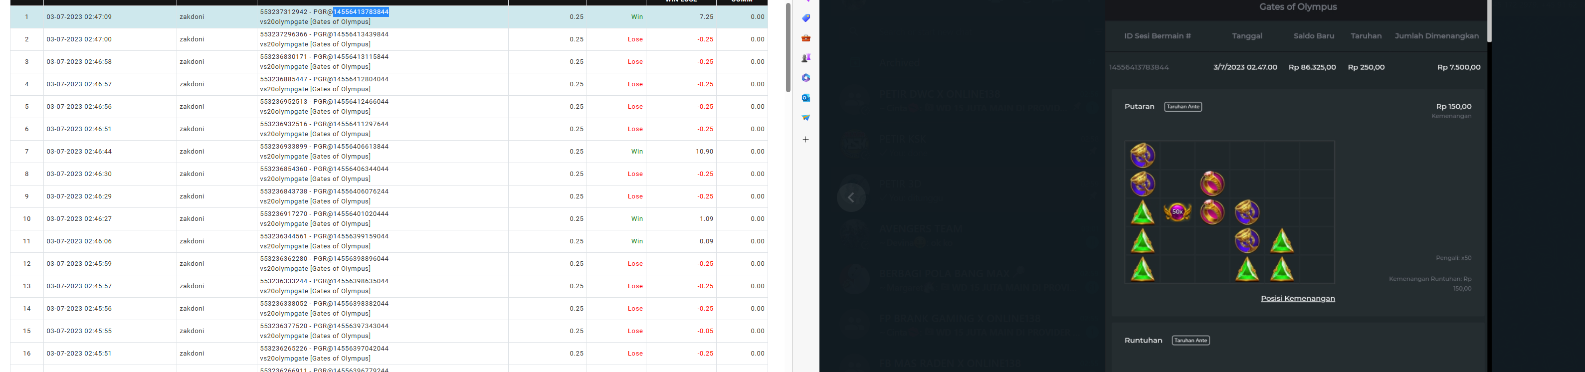Click the 1.09 win amount in row 10

click(706, 219)
